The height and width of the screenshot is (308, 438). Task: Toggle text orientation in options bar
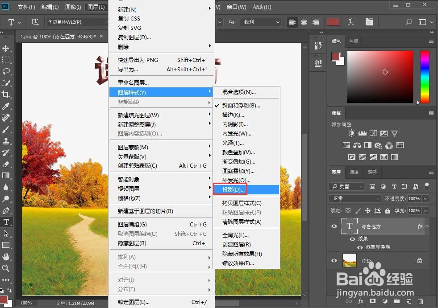pos(35,22)
